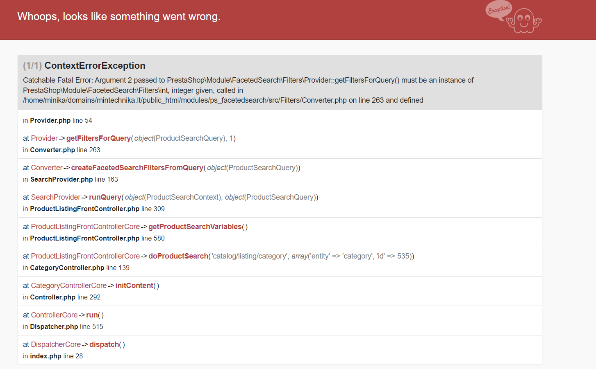Click the ContextErrorException heading

95,65
